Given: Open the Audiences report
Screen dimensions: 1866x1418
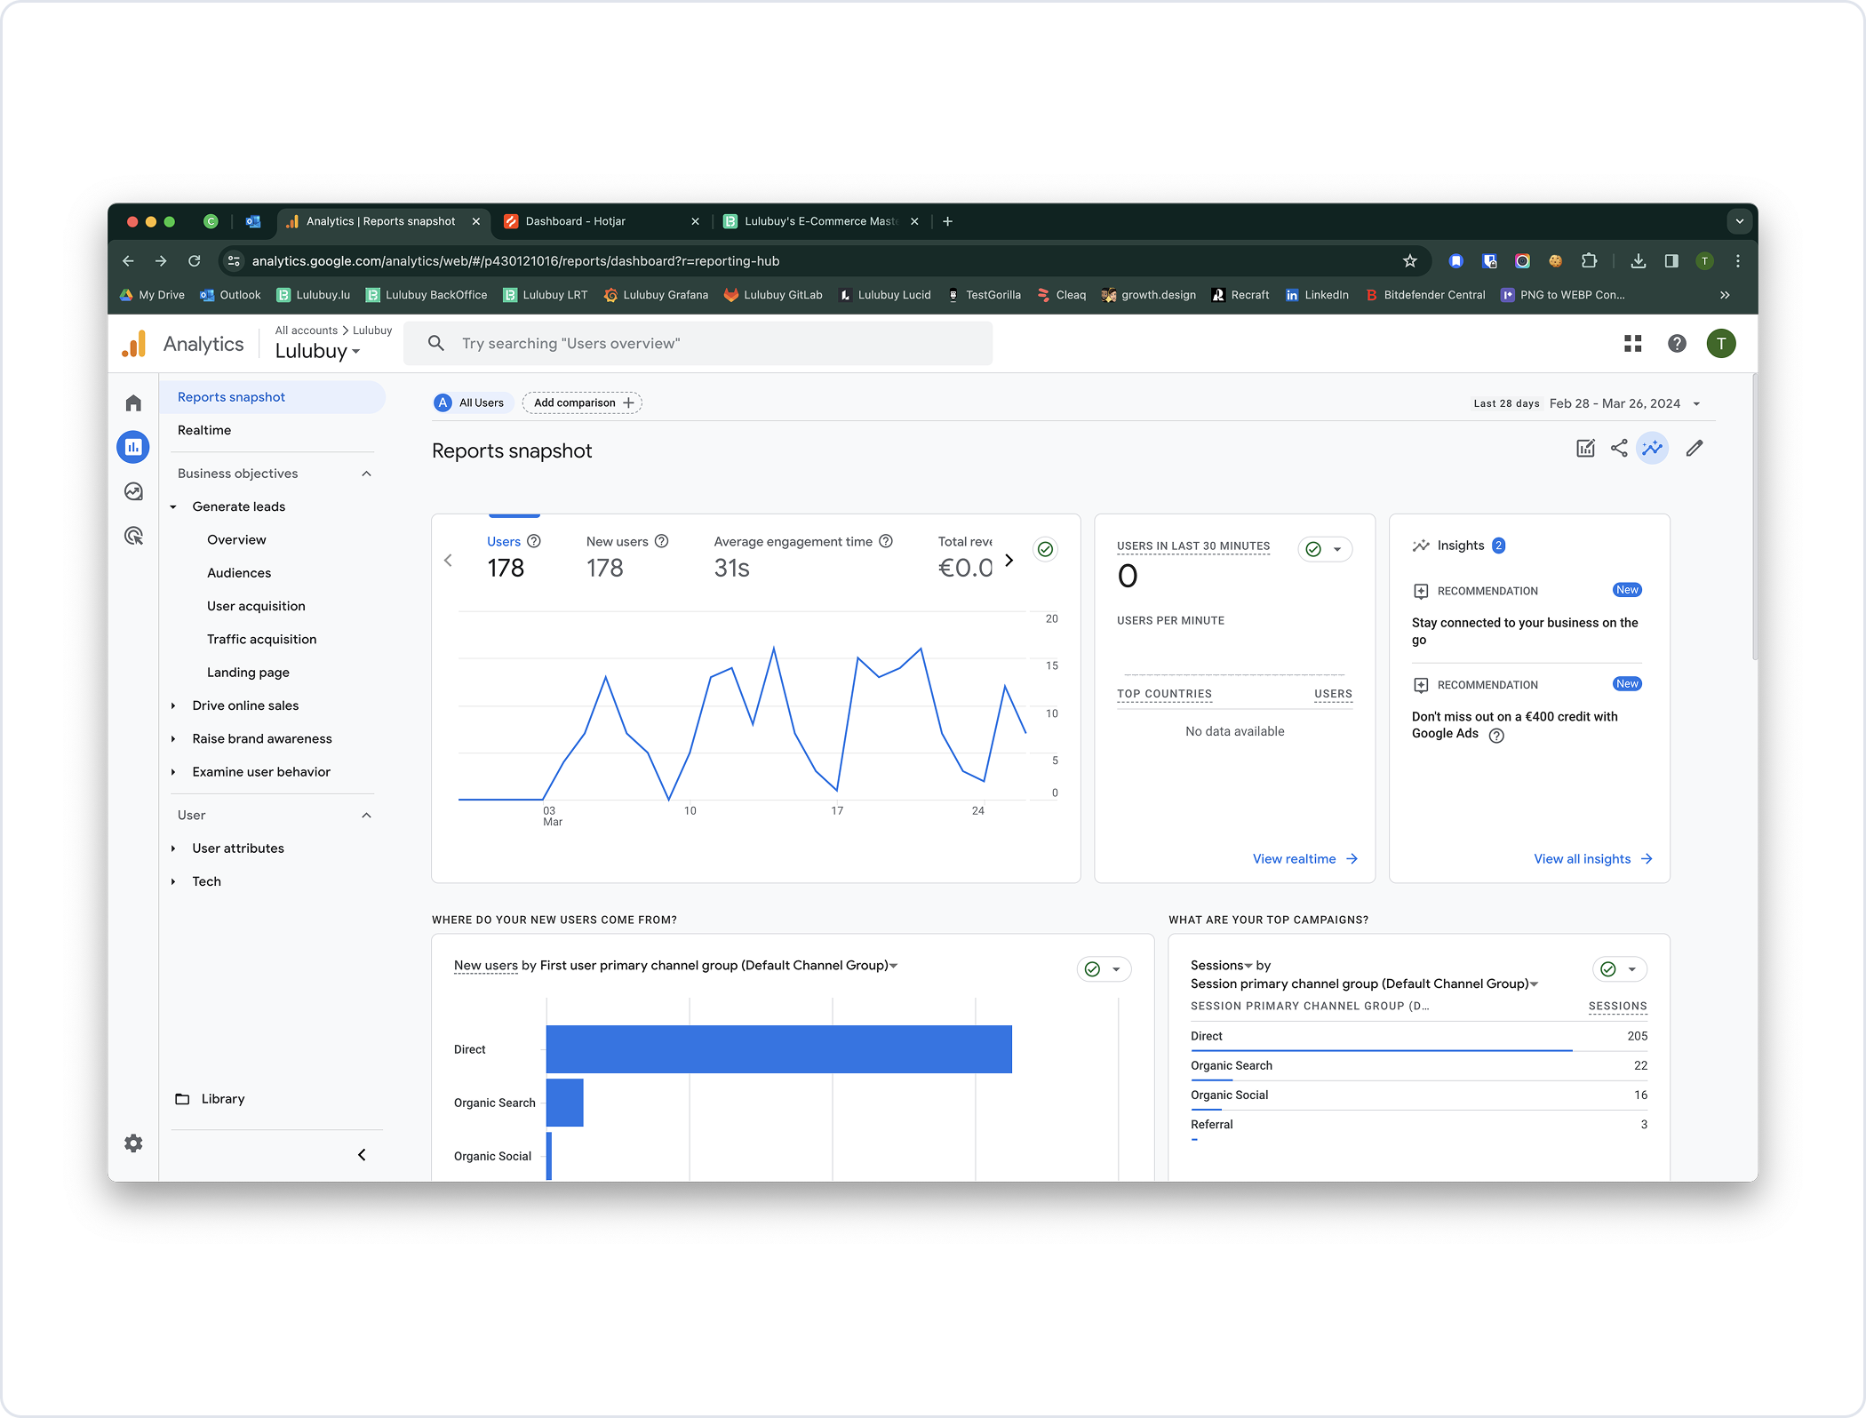Looking at the screenshot, I should (239, 573).
